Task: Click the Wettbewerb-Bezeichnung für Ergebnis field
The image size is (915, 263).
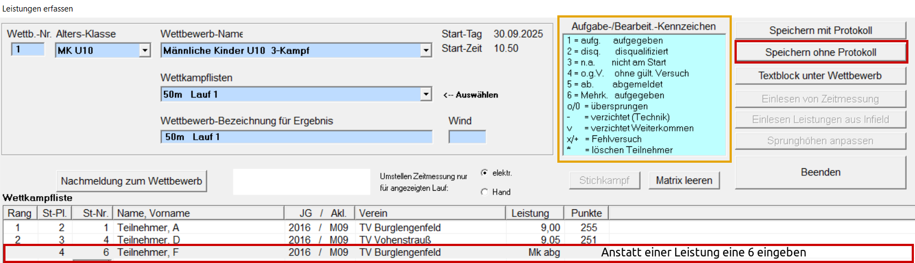Action: [x=296, y=137]
